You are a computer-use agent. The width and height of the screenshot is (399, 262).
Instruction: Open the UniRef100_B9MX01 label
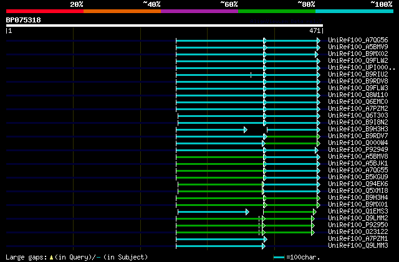(358, 205)
